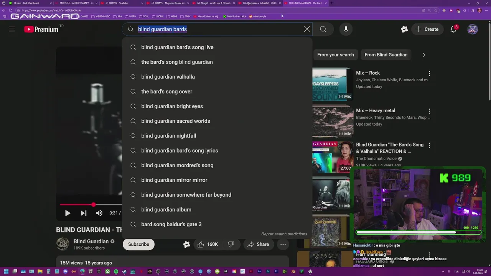491x276 pixels.
Task: Open Spotify from taskbar
Action: point(116,271)
